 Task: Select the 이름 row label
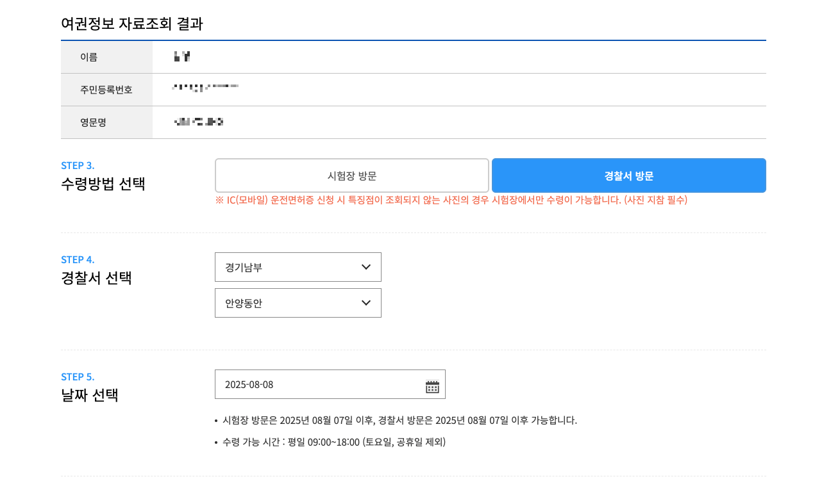pos(90,56)
